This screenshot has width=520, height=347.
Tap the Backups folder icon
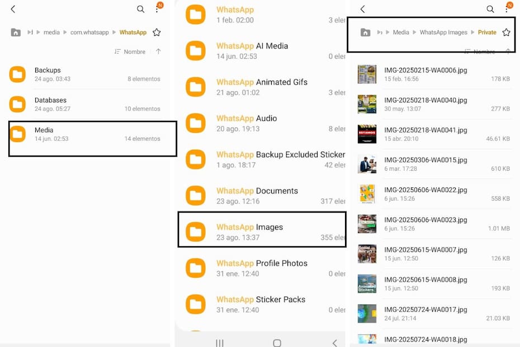[x=17, y=74]
